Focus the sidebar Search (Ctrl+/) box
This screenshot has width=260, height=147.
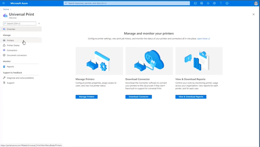[19, 24]
